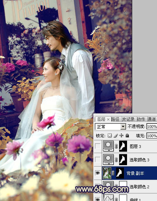Toggle lock position move icon
Image resolution: width=157 pixels, height=201 pixels.
121,135
